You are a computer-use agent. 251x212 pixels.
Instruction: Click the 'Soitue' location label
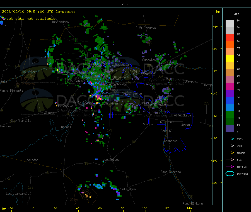click(x=148, y=124)
